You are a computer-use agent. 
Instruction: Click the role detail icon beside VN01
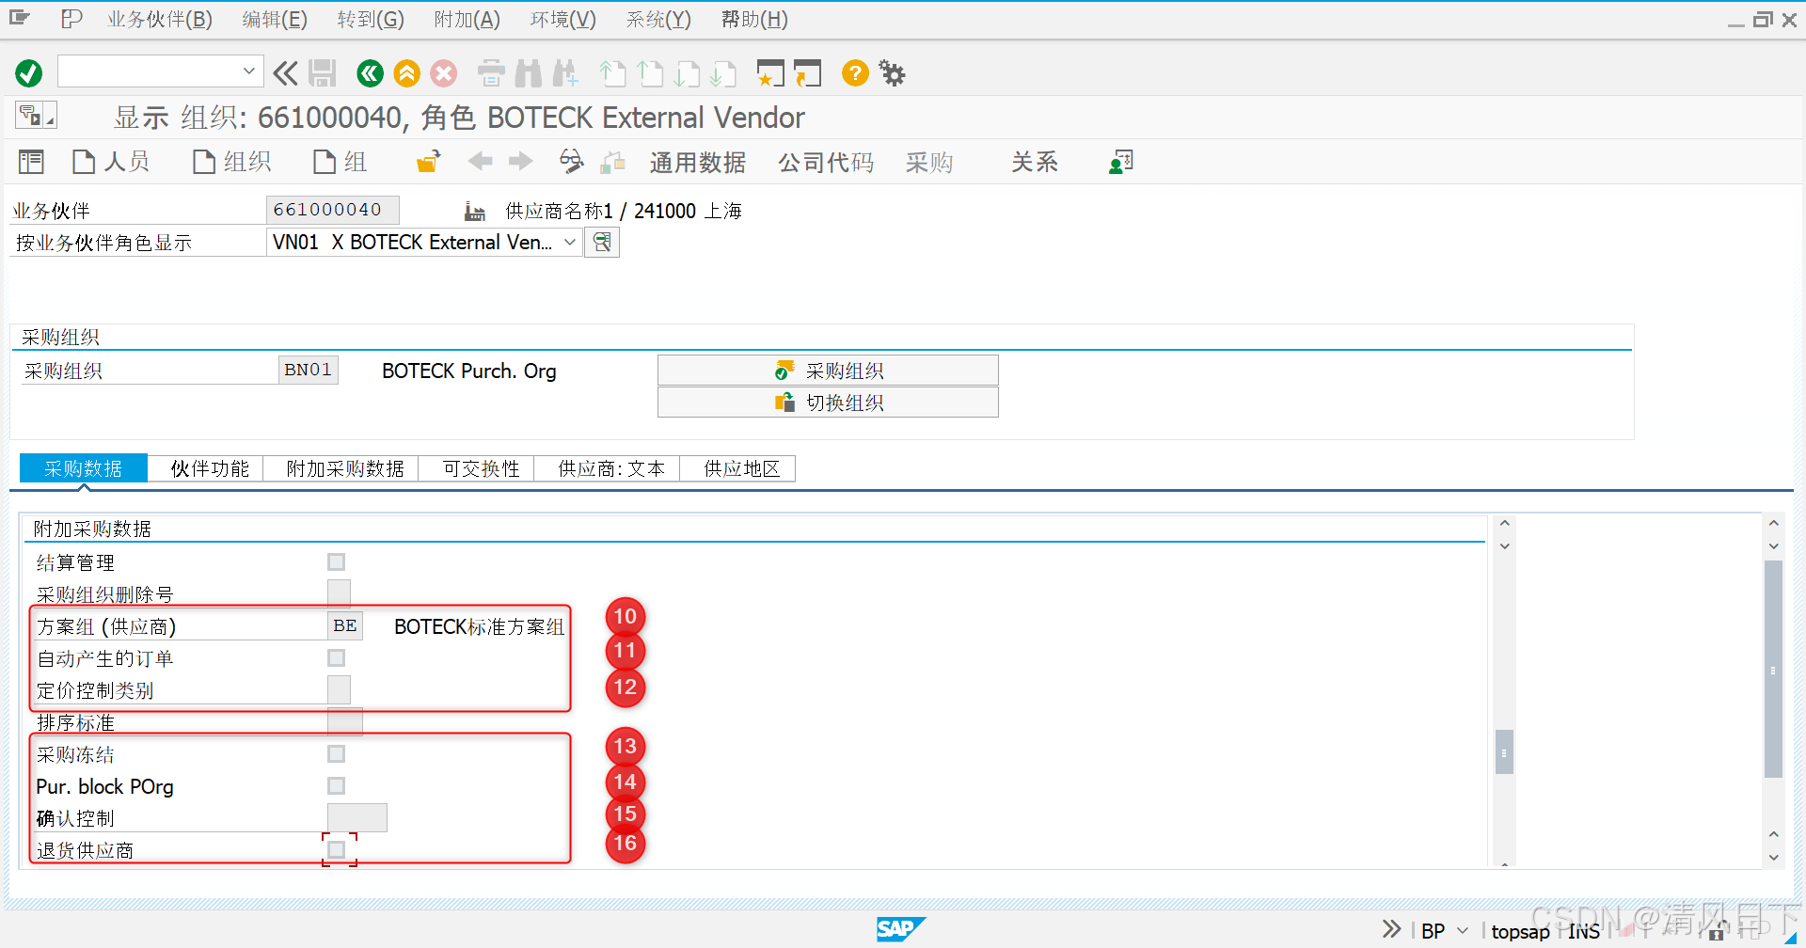[602, 243]
